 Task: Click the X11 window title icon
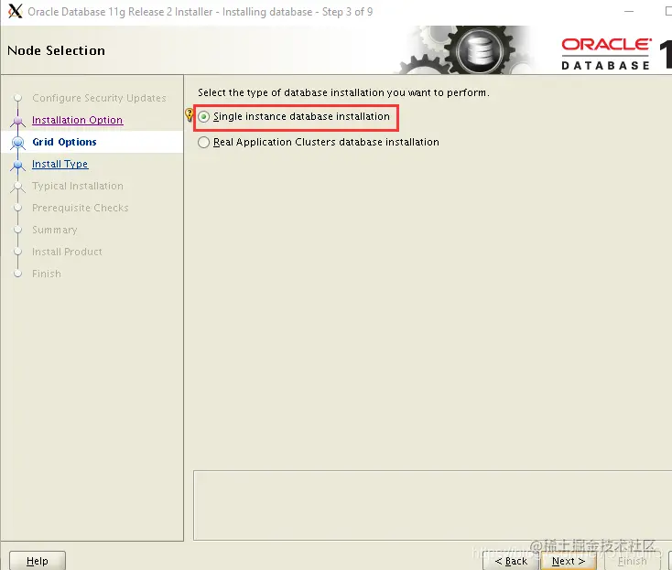(x=15, y=11)
